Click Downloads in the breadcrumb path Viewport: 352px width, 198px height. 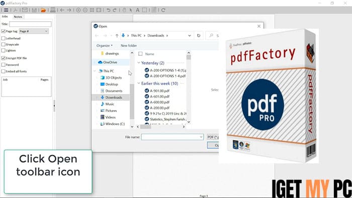coord(156,36)
